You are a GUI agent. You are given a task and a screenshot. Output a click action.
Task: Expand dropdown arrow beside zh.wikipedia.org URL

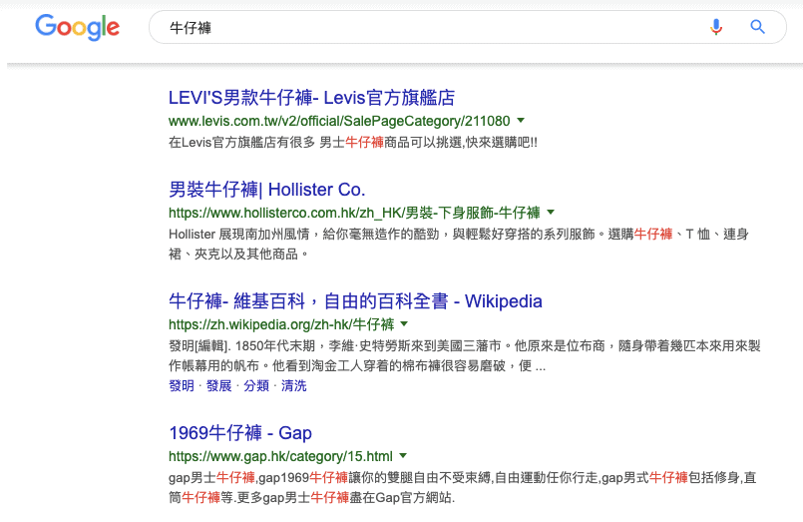(x=404, y=323)
